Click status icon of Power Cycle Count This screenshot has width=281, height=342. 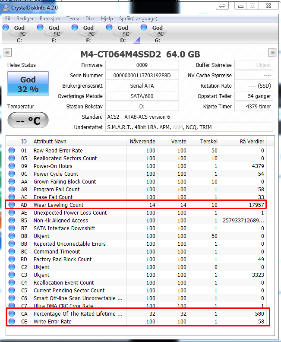[x=12, y=174]
